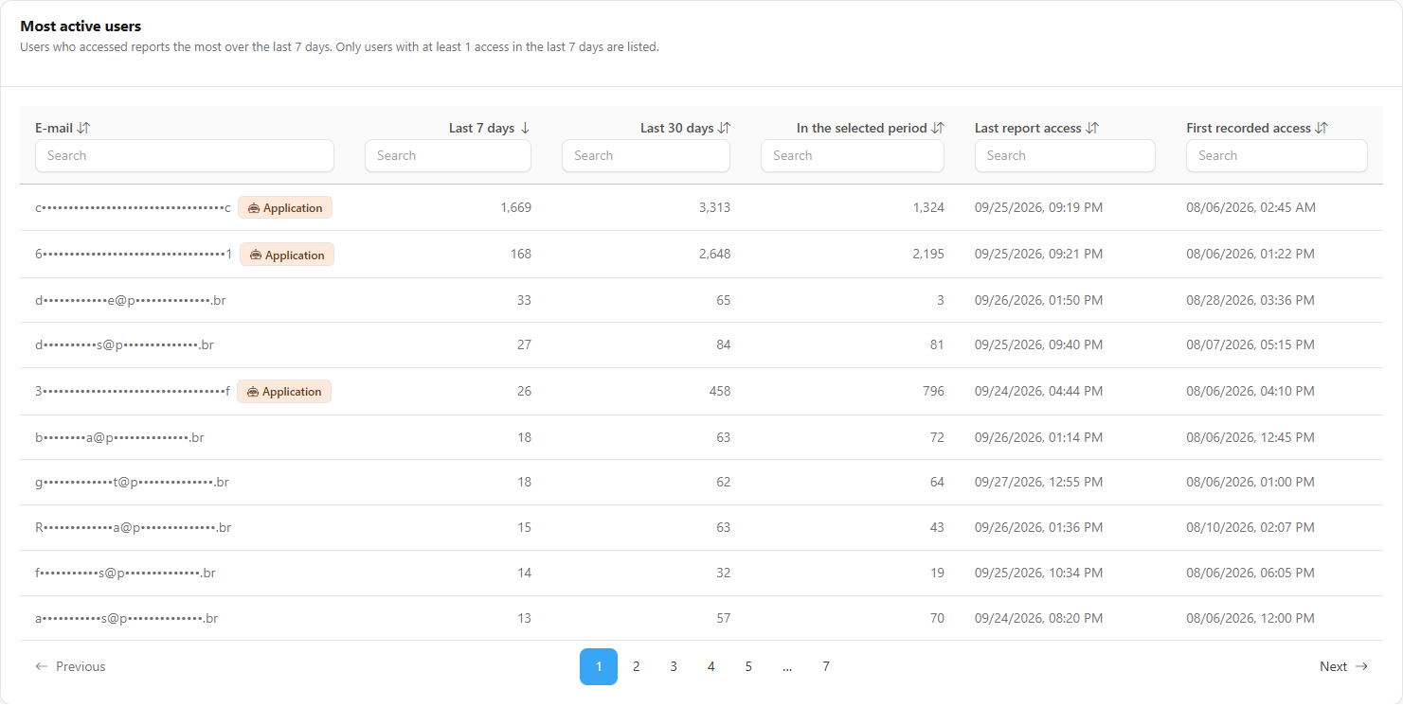This screenshot has width=1403, height=706.
Task: Focus the Last 7 days search field
Action: click(448, 156)
